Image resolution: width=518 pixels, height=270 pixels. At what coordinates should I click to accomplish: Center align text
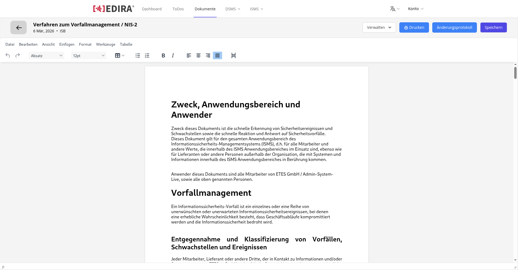(x=198, y=55)
